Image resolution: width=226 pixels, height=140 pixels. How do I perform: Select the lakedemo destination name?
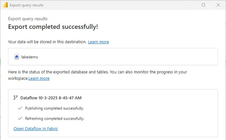pyautogui.click(x=30, y=57)
